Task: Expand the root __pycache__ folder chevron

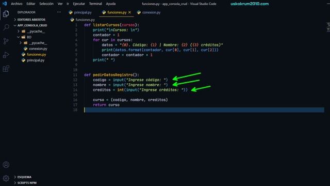Action: click(19, 31)
